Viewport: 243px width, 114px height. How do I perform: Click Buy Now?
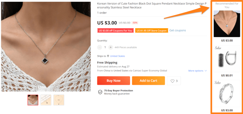[114, 81]
